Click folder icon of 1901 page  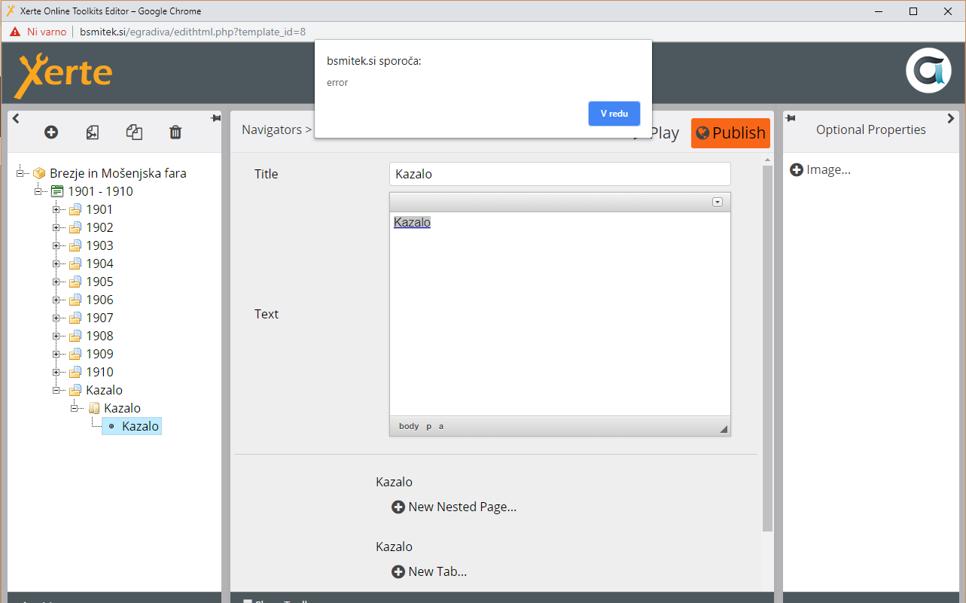point(75,210)
